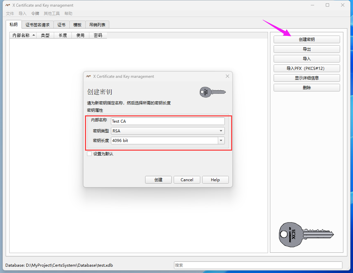Click the 显示详细信息 button

point(307,78)
